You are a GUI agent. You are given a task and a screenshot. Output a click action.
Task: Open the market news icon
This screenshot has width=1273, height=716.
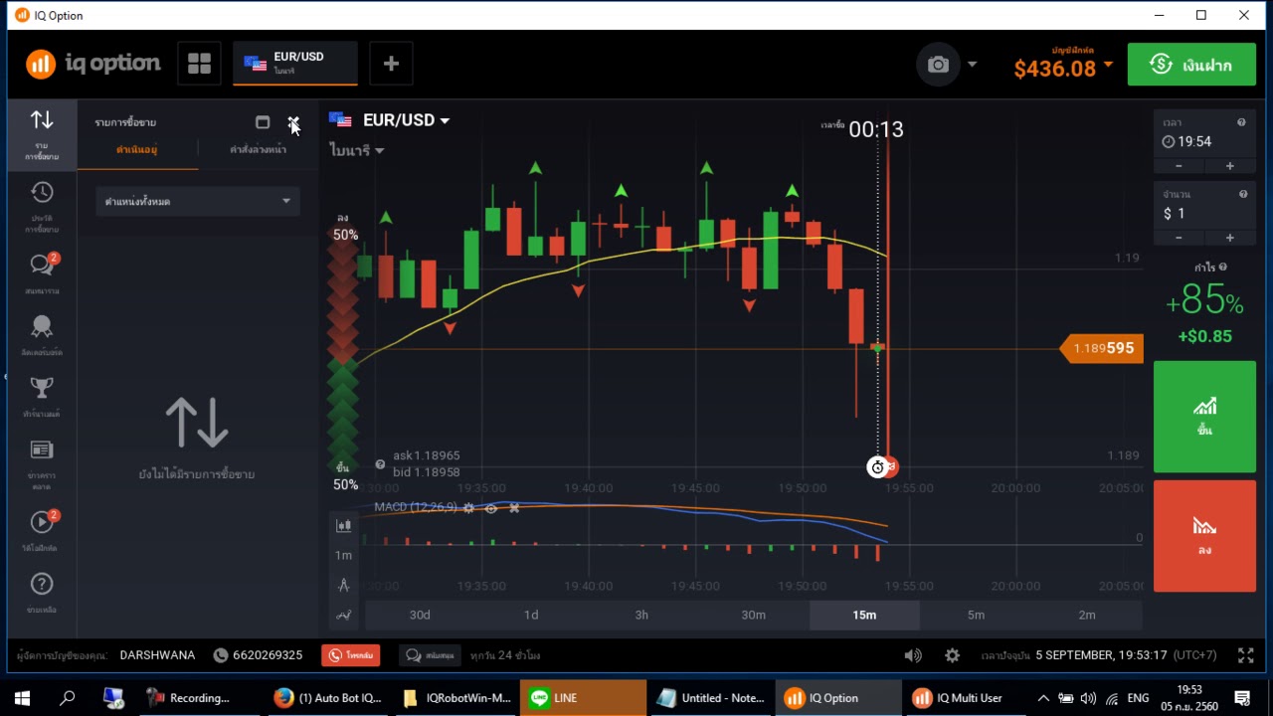(x=42, y=450)
